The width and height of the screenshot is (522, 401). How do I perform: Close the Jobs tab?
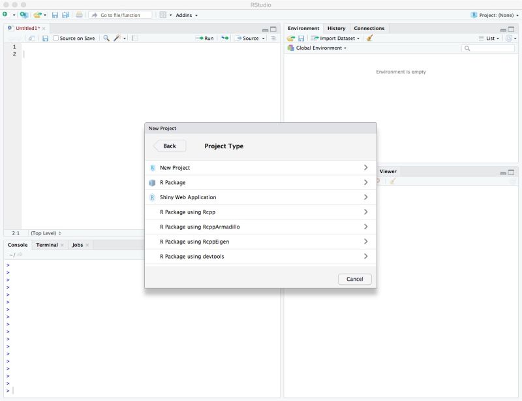pyautogui.click(x=87, y=245)
